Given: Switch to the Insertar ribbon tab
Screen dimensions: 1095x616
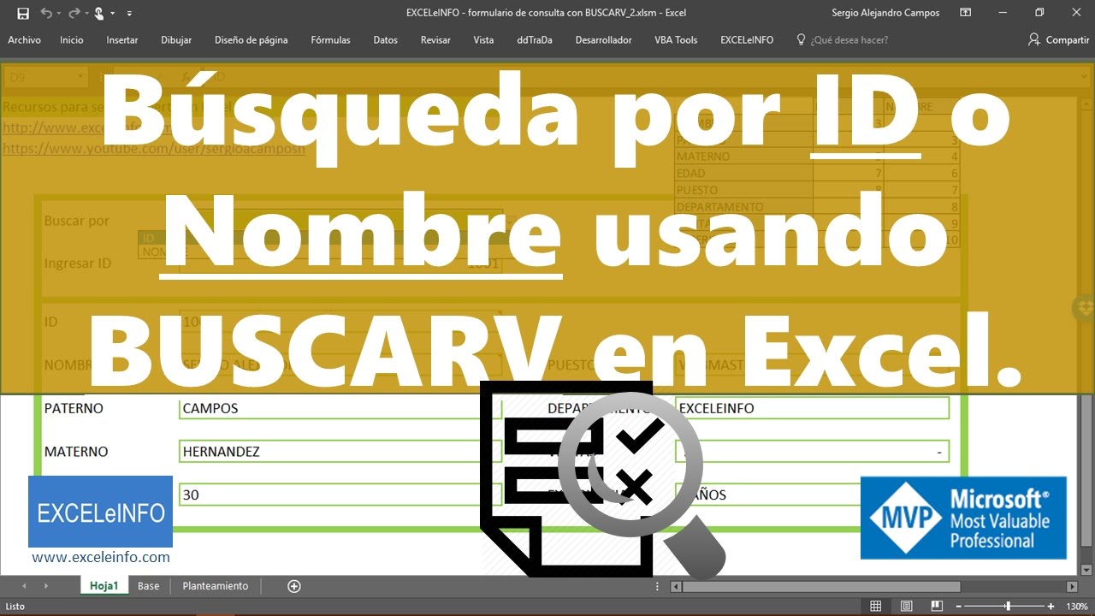Looking at the screenshot, I should pos(122,40).
